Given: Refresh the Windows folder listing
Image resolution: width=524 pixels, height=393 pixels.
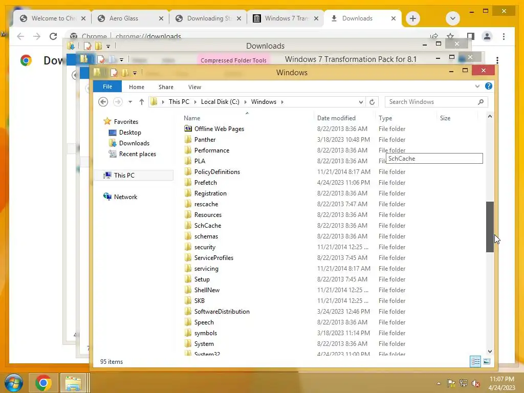Looking at the screenshot, I should pos(372,102).
